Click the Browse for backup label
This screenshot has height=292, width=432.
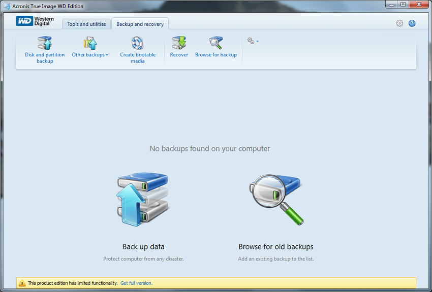pyautogui.click(x=216, y=54)
